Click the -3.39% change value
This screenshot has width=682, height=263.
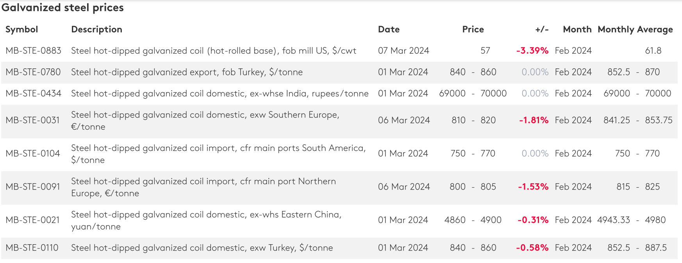click(532, 51)
